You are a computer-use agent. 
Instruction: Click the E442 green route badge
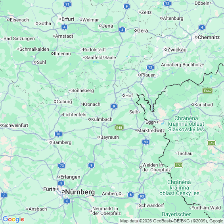click(208, 91)
